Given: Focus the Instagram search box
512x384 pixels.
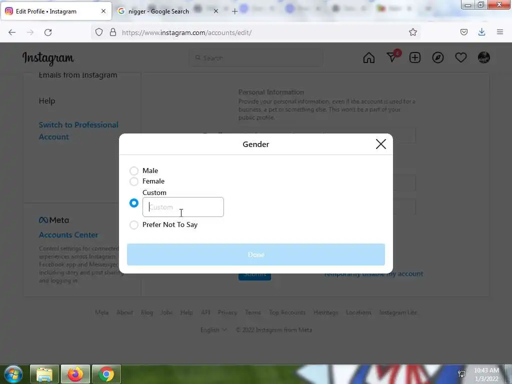Looking at the screenshot, I should (x=256, y=58).
